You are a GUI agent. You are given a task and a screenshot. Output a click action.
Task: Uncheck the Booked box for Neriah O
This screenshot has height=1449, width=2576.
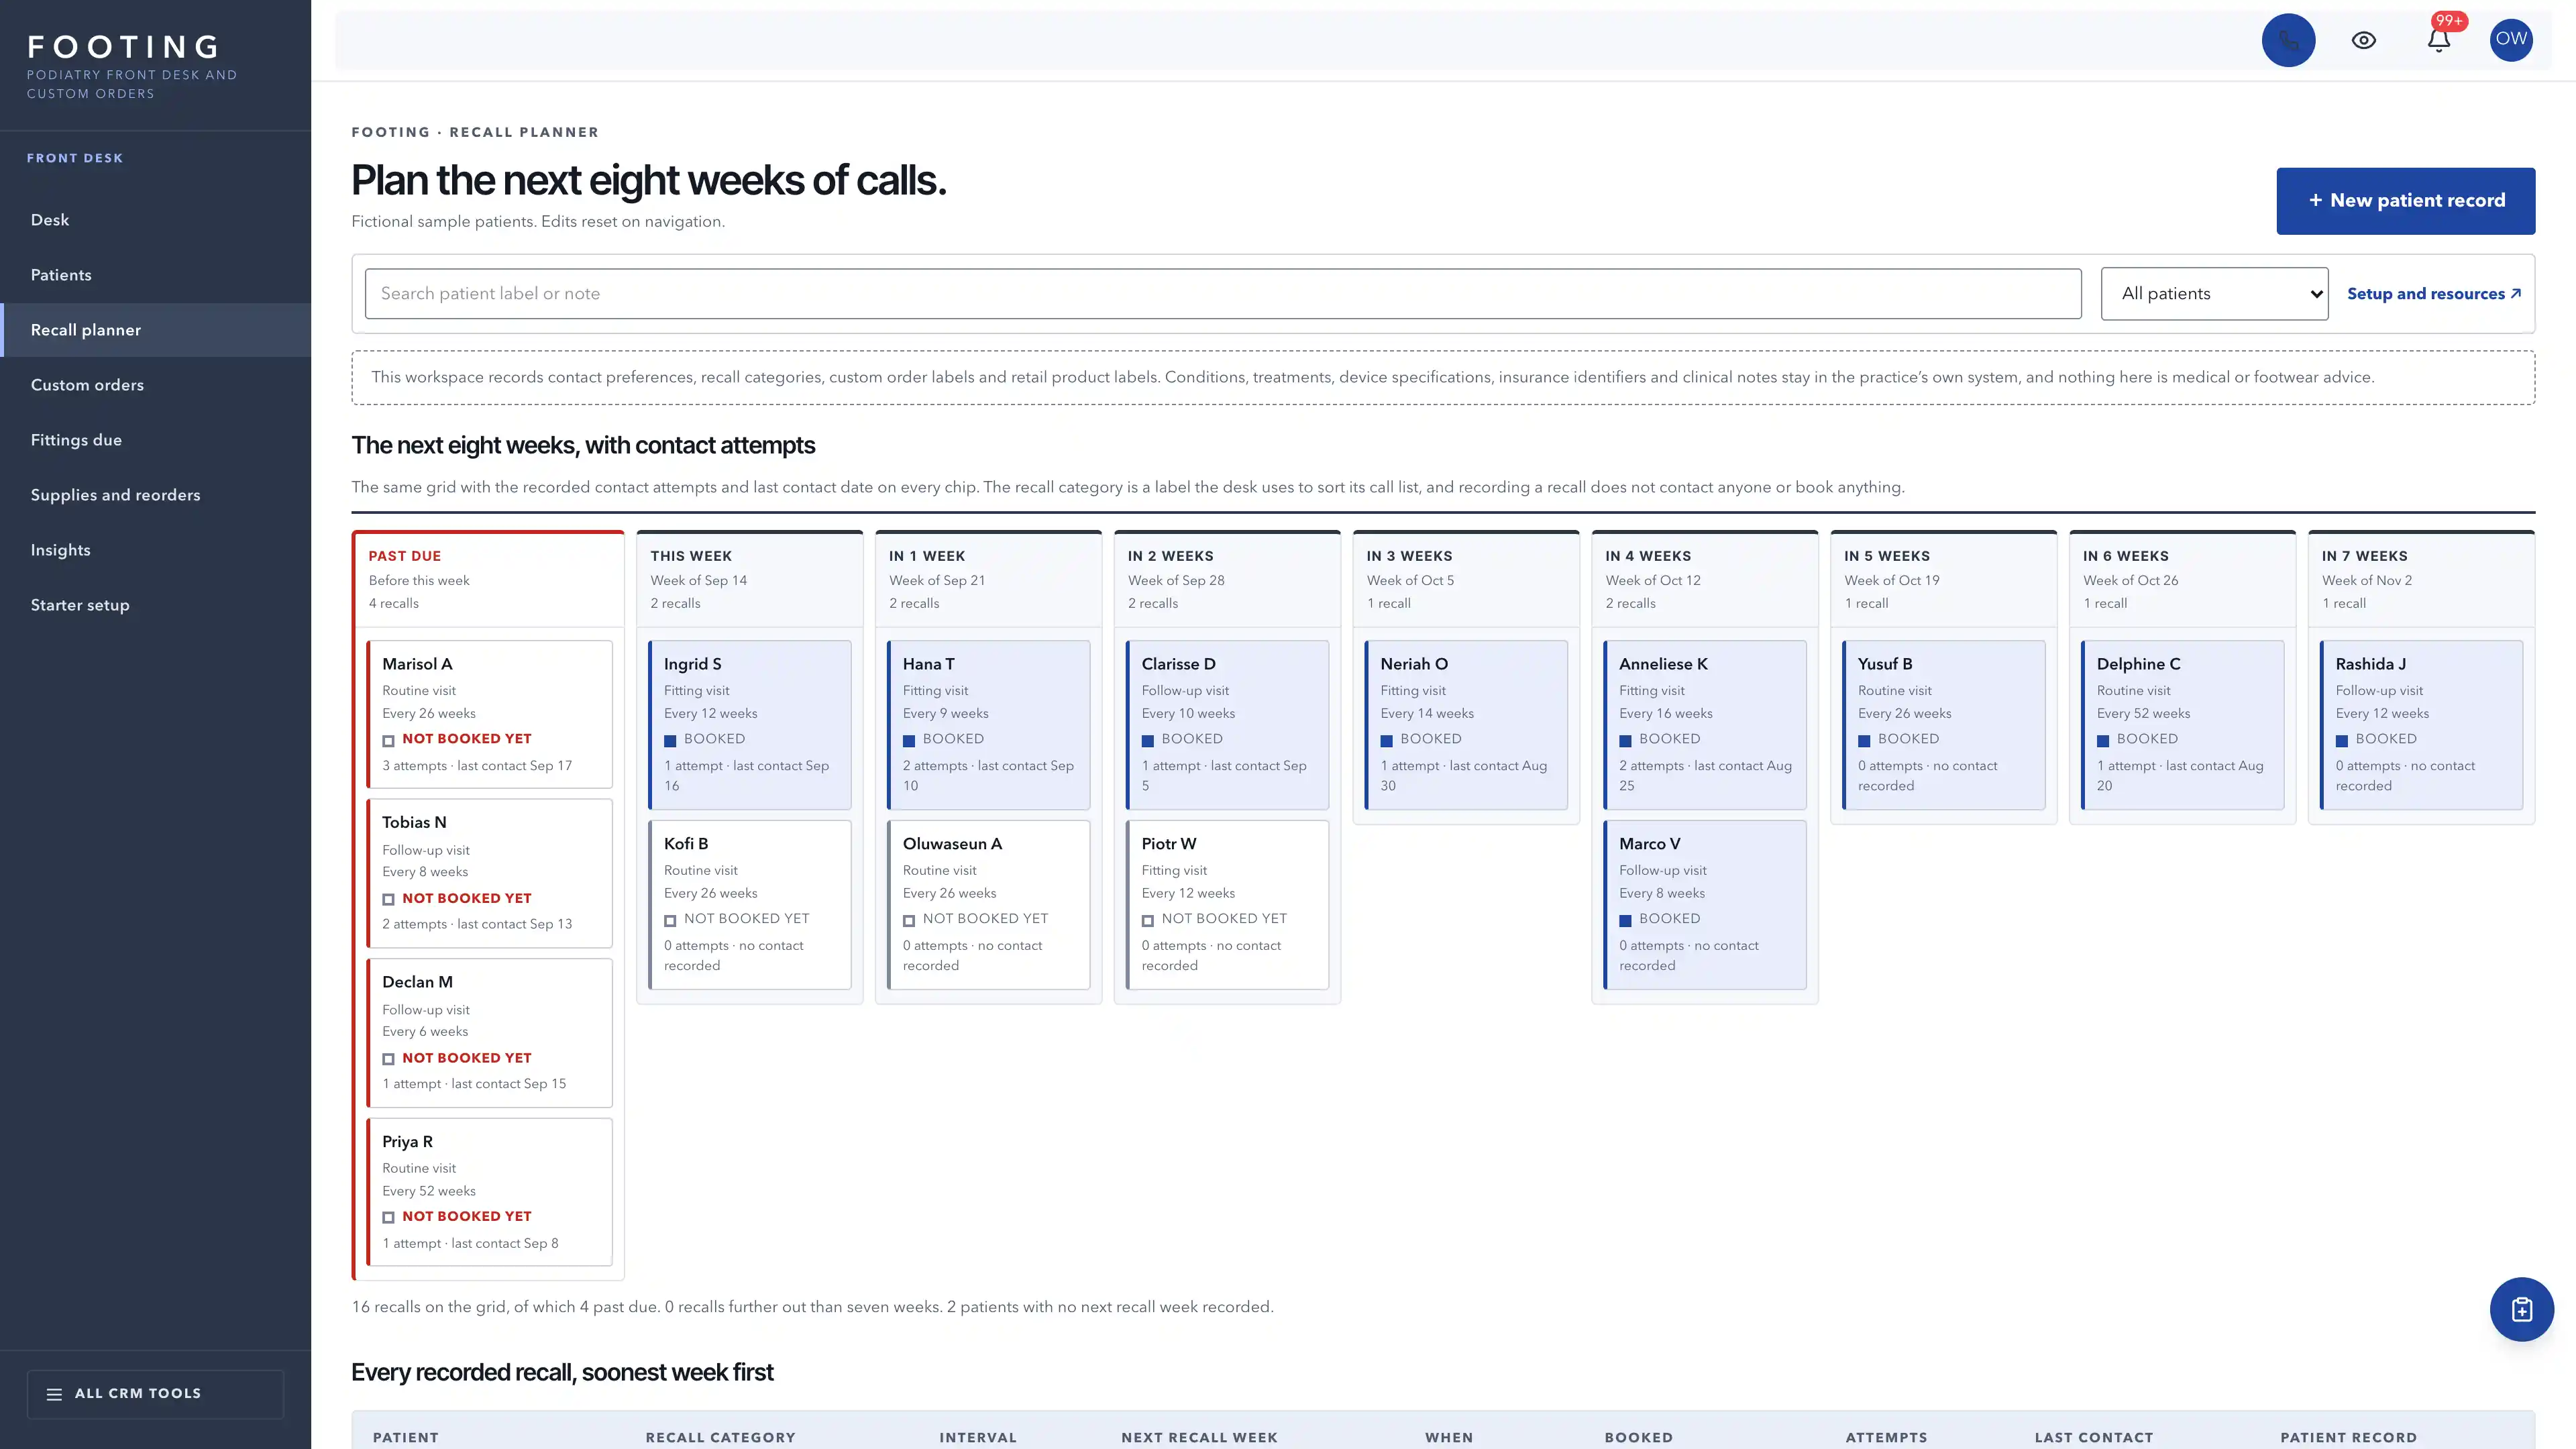[x=1387, y=740]
